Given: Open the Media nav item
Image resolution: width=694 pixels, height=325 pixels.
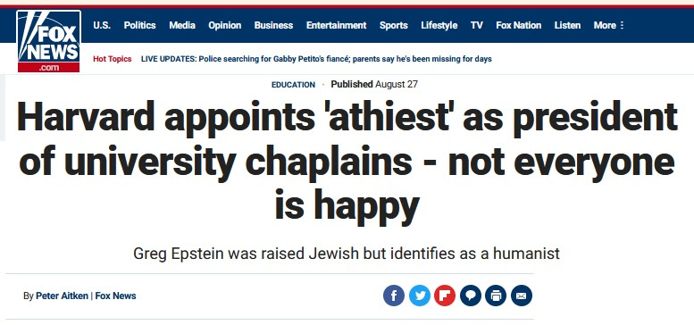Looking at the screenshot, I should 182,25.
